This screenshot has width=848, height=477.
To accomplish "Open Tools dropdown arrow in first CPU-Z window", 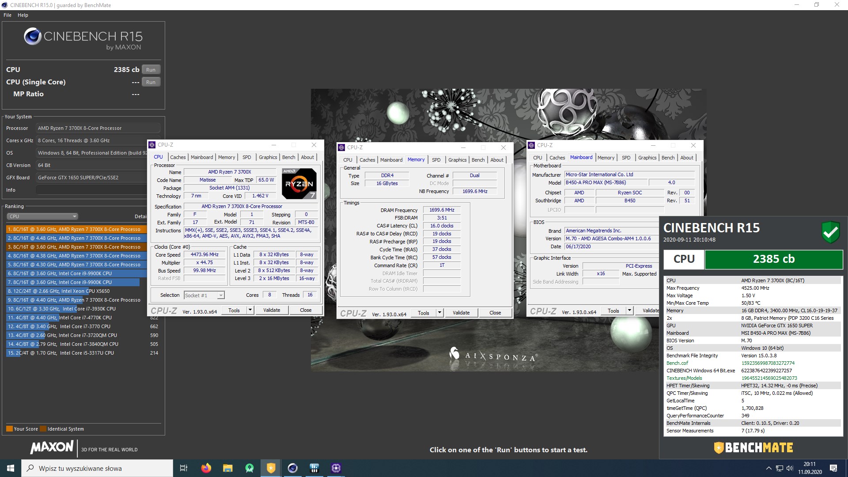I will point(250,310).
